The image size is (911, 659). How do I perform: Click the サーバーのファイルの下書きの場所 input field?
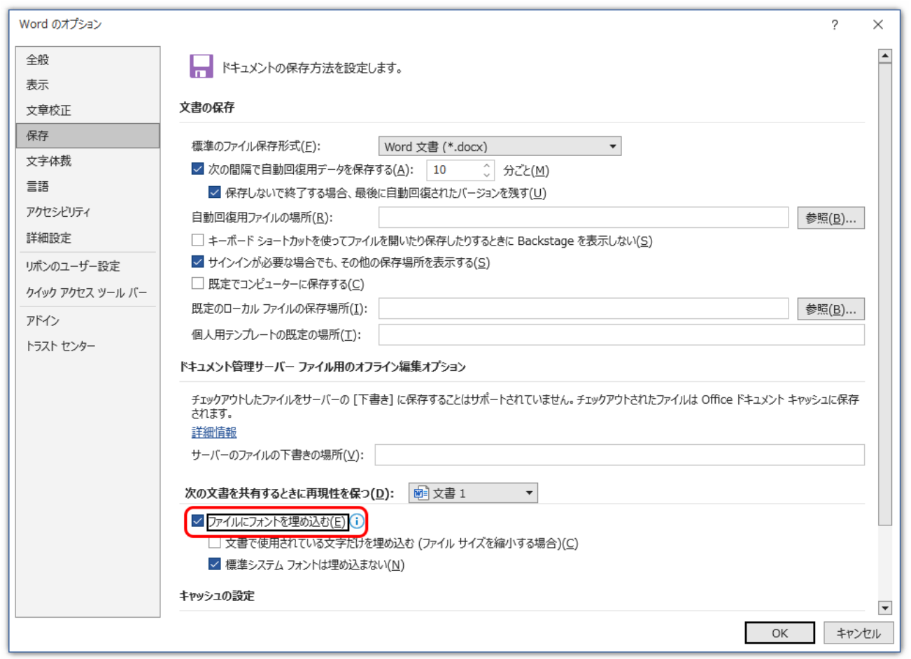[620, 455]
